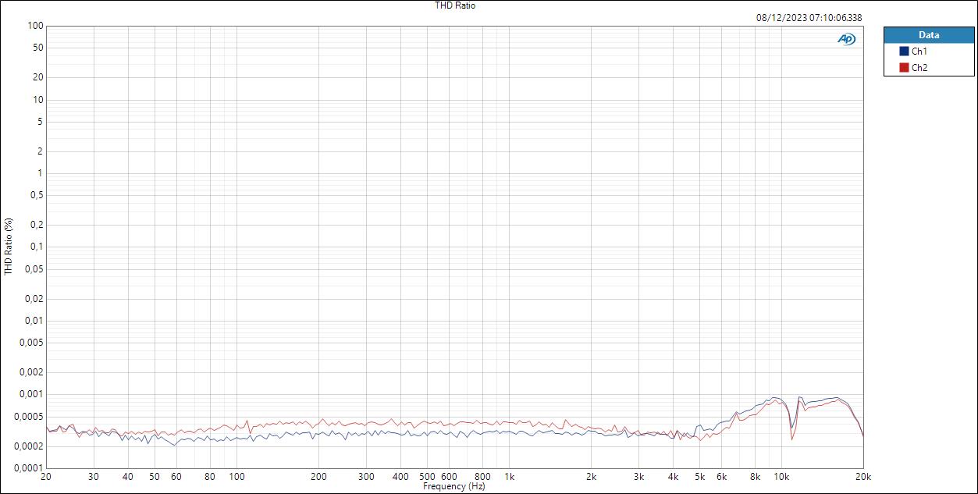This screenshot has height=494, width=978.
Task: Click the 20 Hz origin tick label
Action: pos(47,474)
